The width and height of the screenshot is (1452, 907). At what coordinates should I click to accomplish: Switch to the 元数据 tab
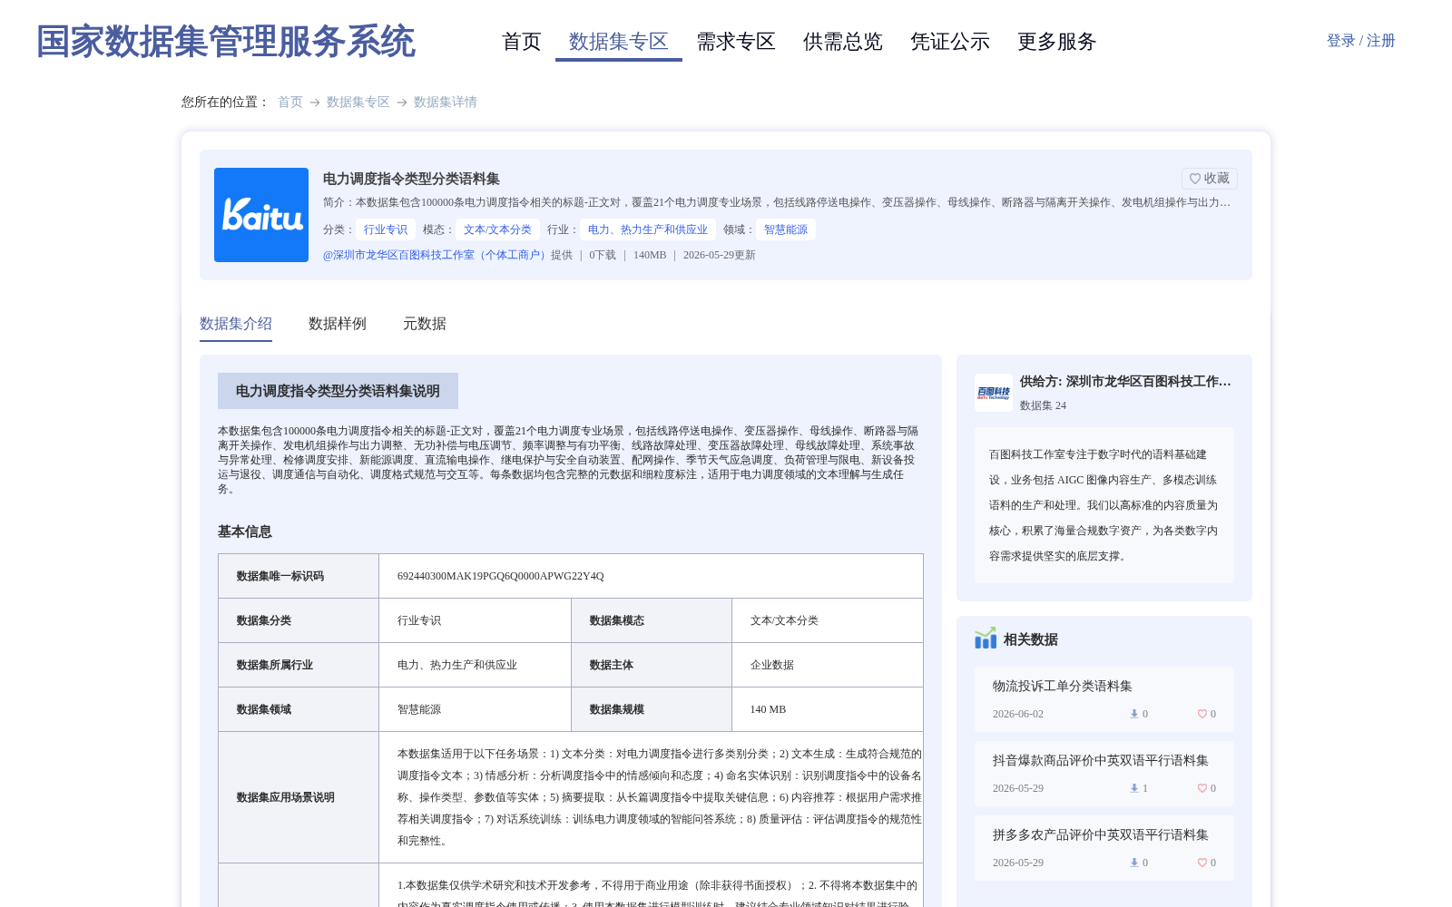coord(425,324)
